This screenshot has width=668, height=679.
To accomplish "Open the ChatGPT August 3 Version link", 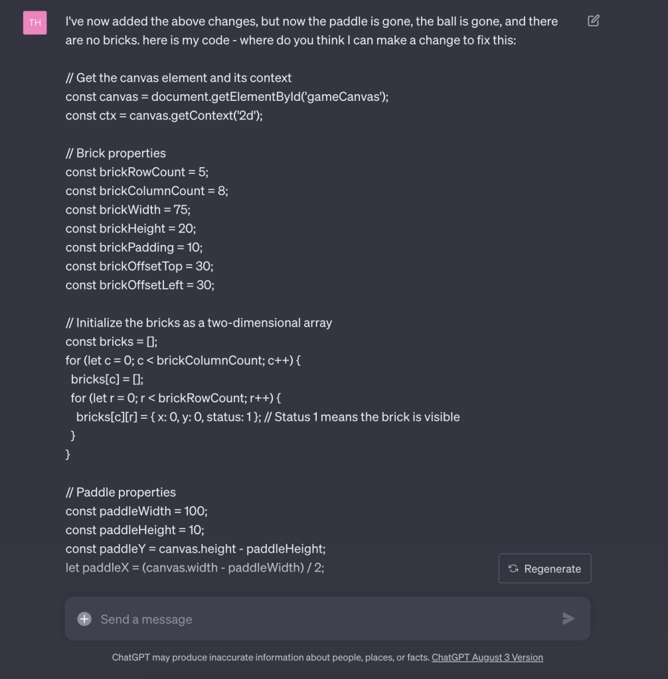I will click(487, 657).
